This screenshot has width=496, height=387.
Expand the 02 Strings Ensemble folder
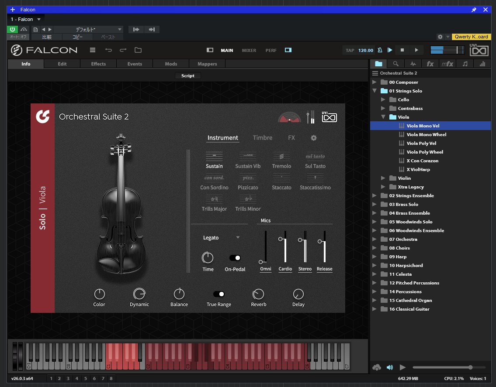tap(374, 195)
